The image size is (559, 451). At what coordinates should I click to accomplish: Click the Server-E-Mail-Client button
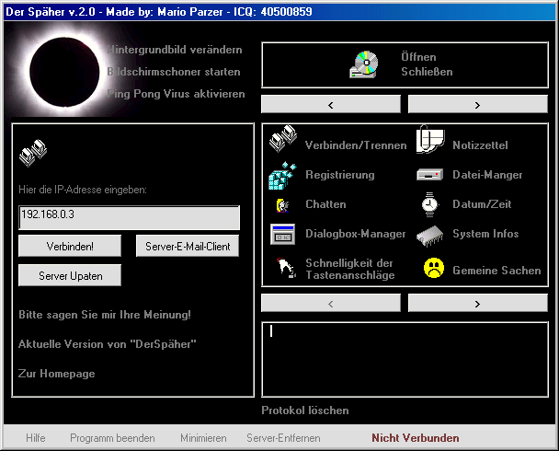coord(188,247)
